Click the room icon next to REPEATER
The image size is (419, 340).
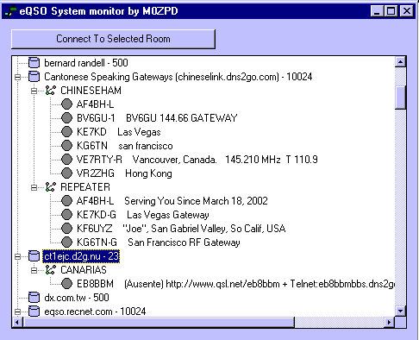[x=50, y=187]
